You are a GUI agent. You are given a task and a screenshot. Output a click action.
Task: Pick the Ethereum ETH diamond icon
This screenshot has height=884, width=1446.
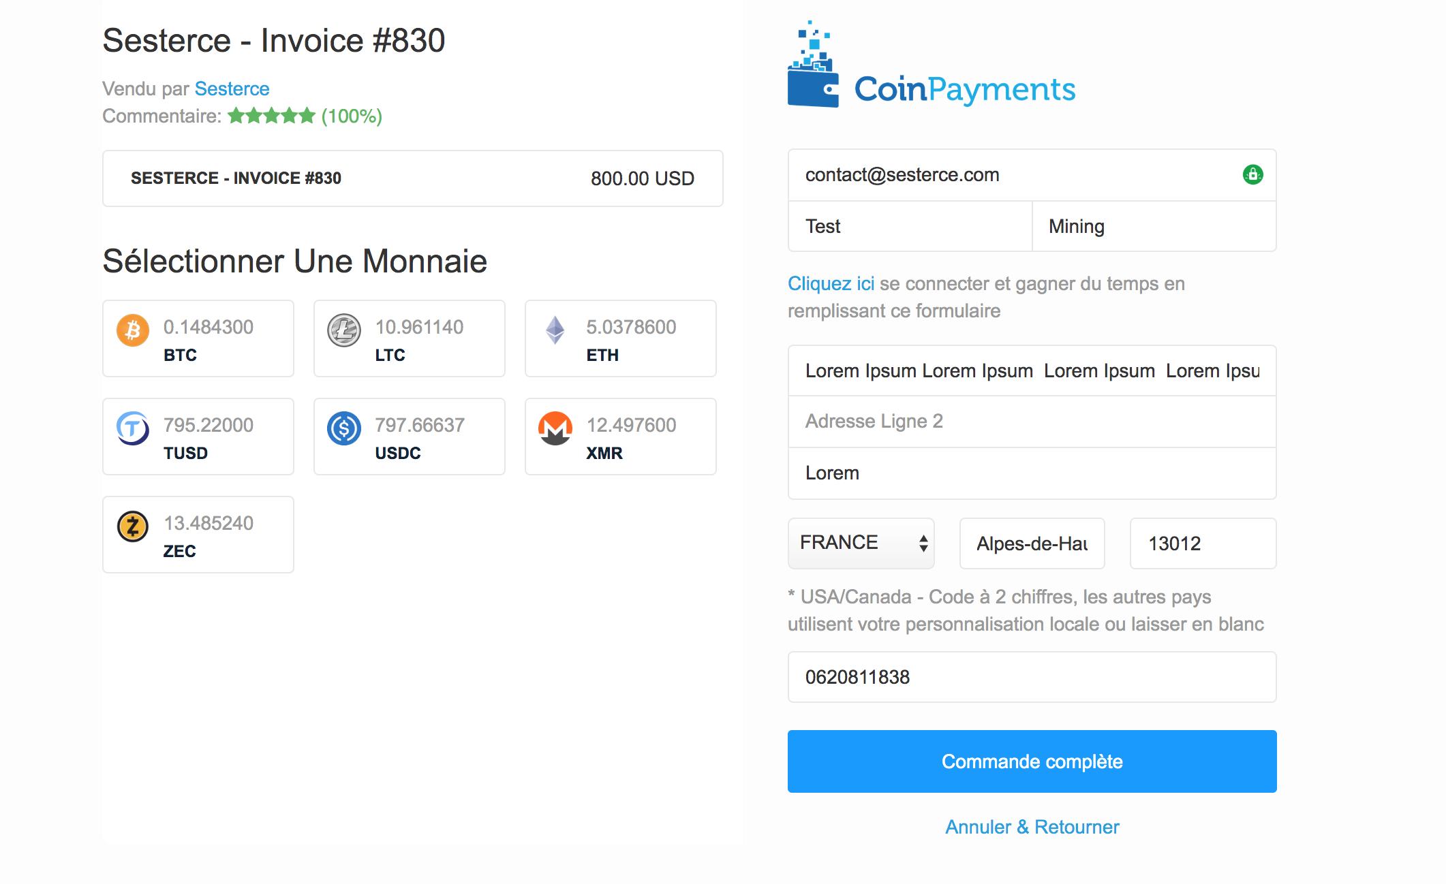click(555, 330)
